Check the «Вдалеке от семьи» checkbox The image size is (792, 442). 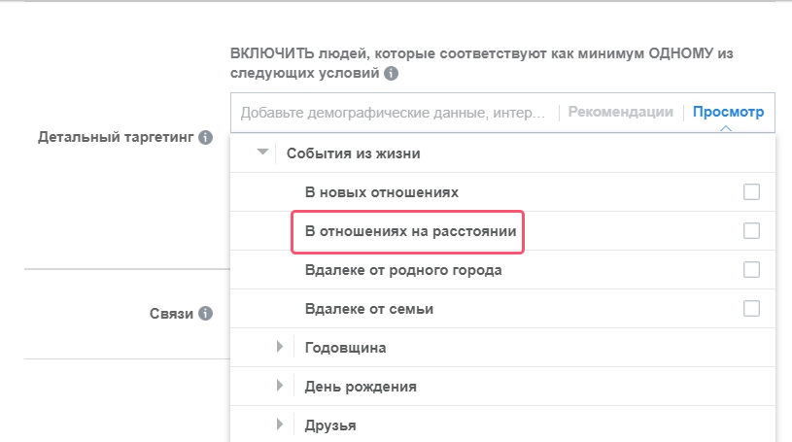751,309
